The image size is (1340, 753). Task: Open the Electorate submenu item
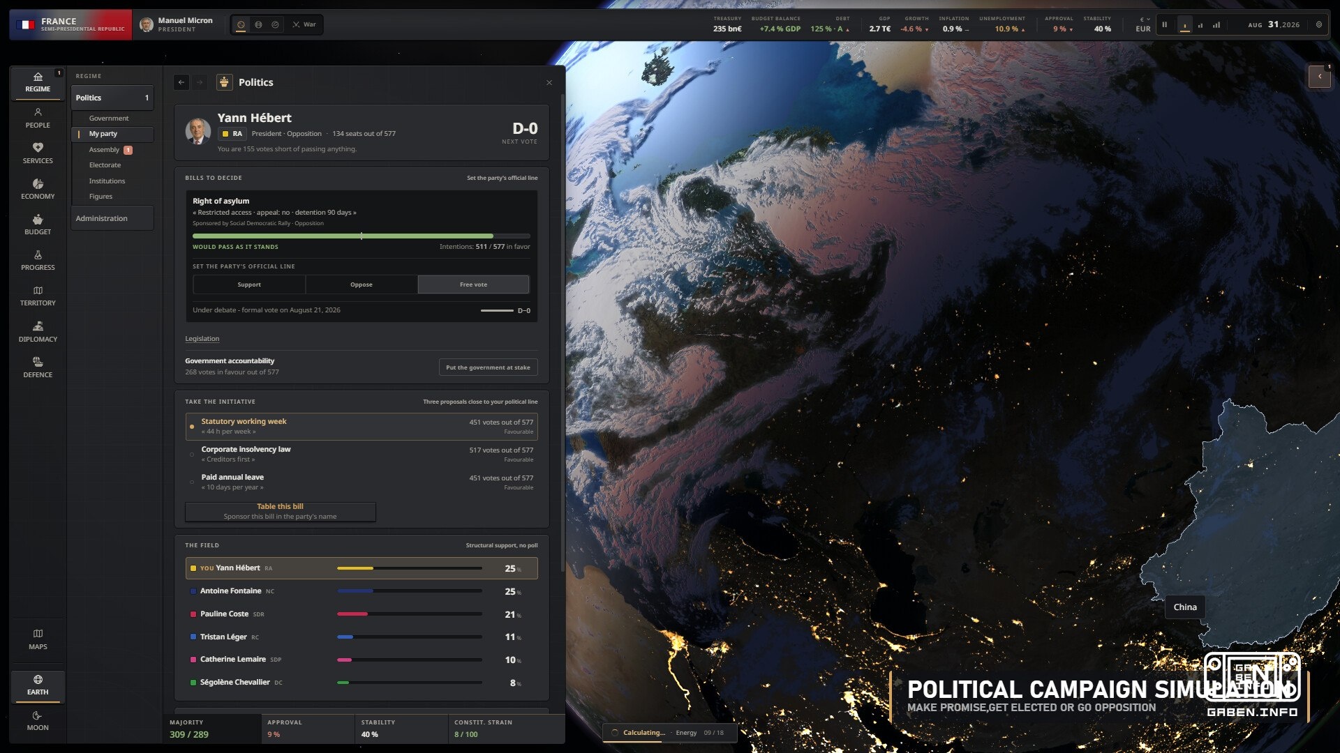(105, 165)
